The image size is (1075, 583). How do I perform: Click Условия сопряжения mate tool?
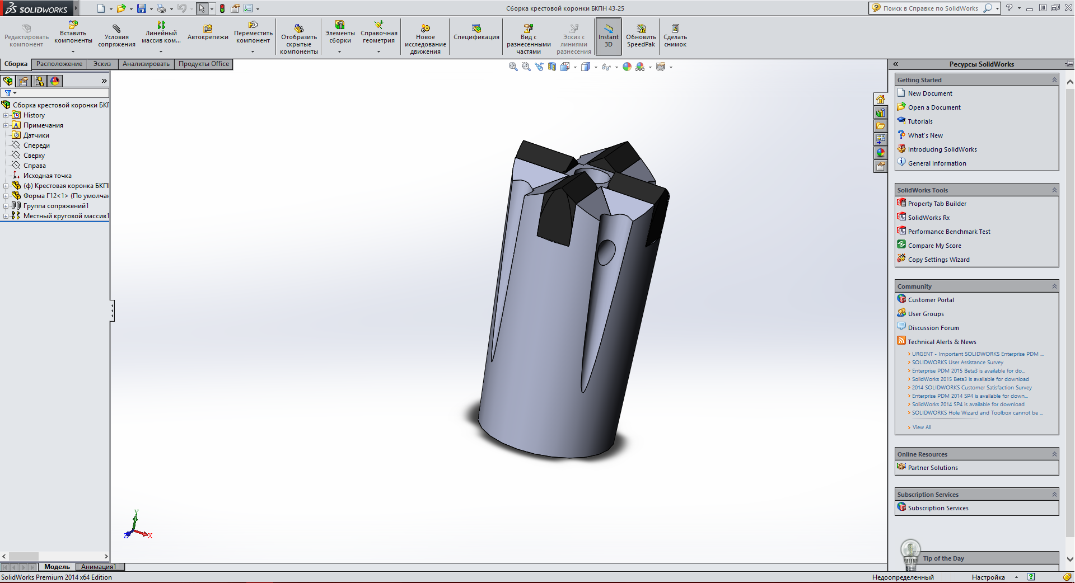tap(116, 36)
